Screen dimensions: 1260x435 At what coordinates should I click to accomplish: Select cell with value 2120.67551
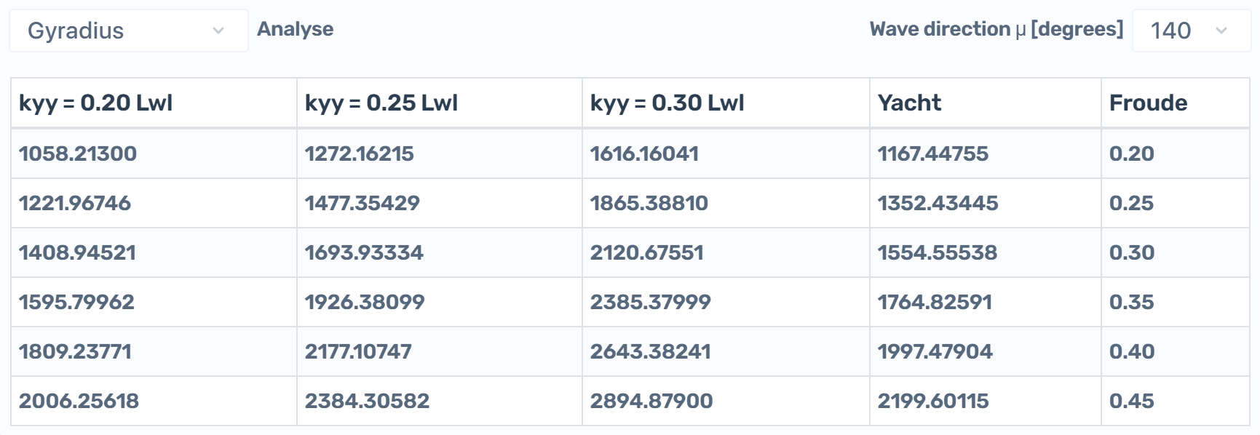[x=726, y=252]
